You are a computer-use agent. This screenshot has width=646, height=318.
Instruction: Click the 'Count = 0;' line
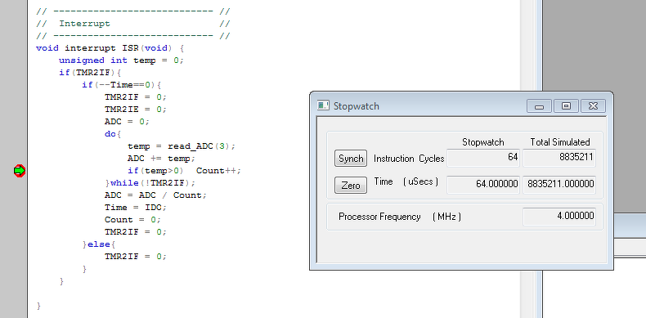[132, 220]
